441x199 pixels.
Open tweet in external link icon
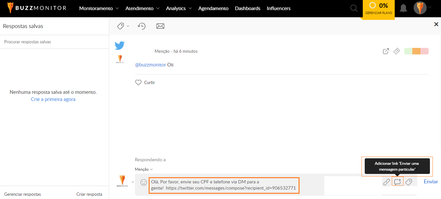386,51
